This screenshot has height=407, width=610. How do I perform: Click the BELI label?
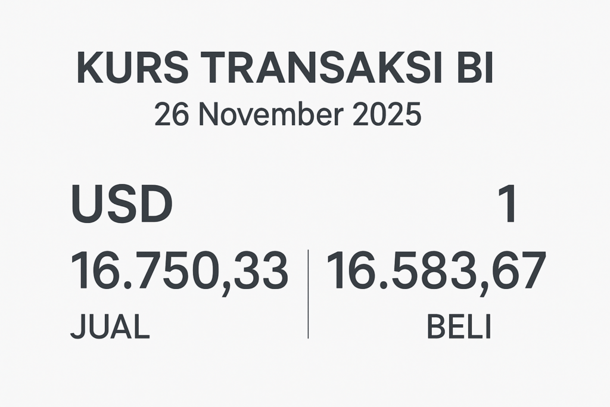pos(459,327)
